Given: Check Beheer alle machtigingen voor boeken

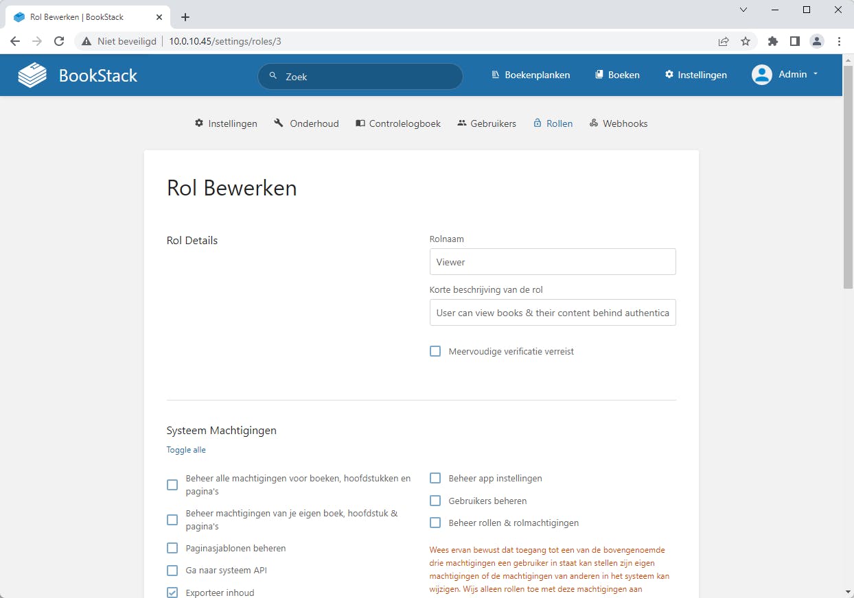Looking at the screenshot, I should pos(172,485).
